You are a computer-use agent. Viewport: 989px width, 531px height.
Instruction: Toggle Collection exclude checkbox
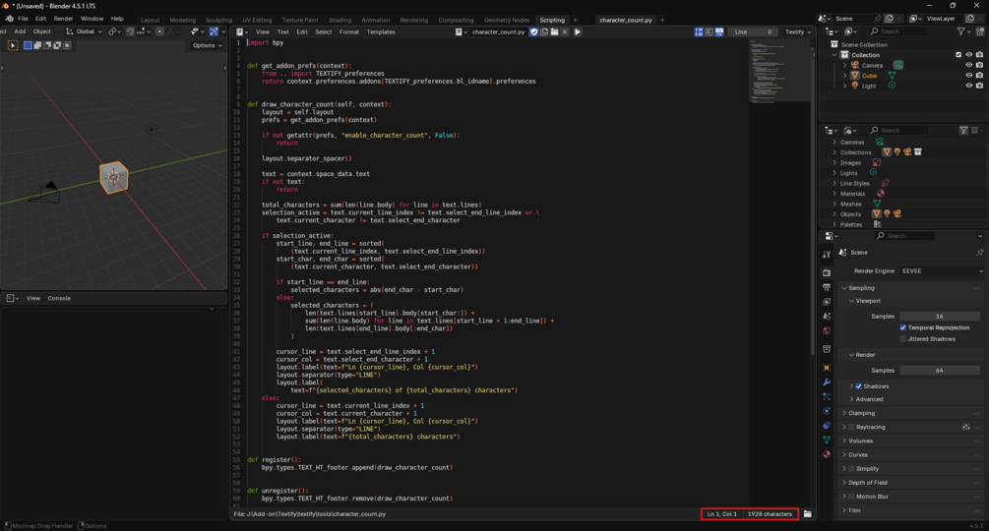click(x=958, y=55)
